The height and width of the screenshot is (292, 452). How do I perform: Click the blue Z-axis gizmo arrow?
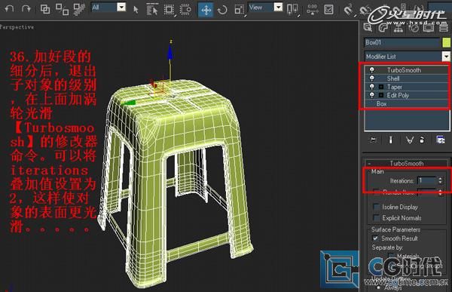170,52
